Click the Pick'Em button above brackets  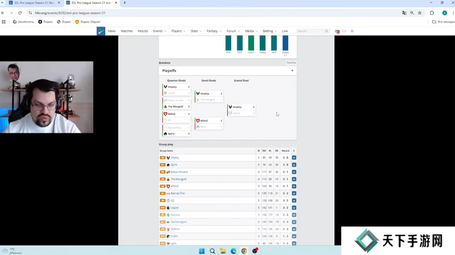291,63
